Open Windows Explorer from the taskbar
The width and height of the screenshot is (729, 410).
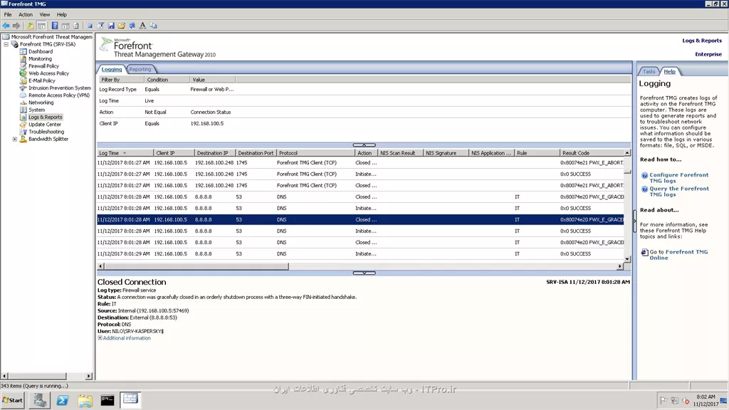(x=85, y=400)
